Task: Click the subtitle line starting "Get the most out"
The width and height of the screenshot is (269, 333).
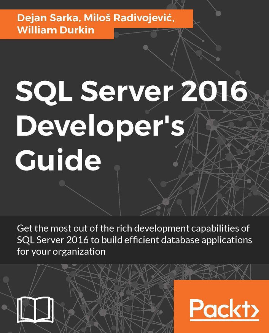Action: point(133,228)
